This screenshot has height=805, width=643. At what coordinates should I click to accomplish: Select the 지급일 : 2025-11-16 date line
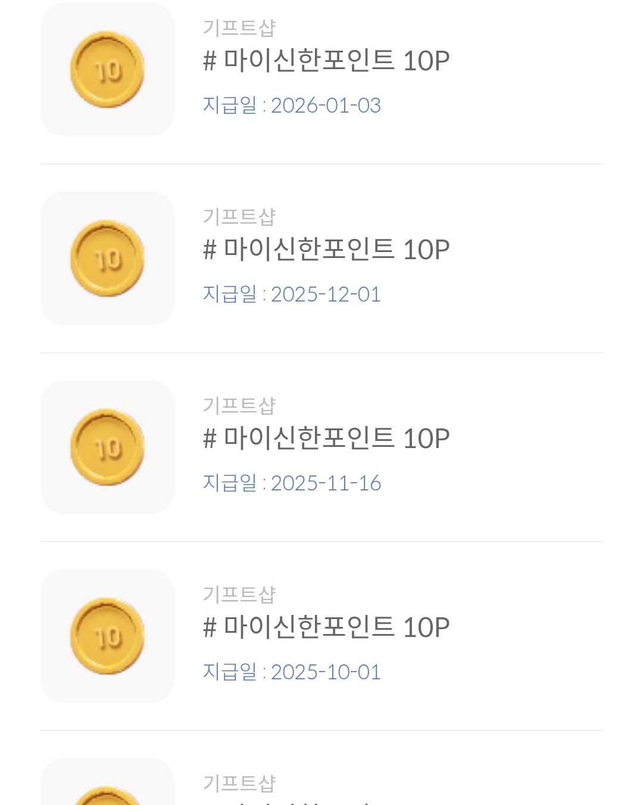(x=292, y=483)
